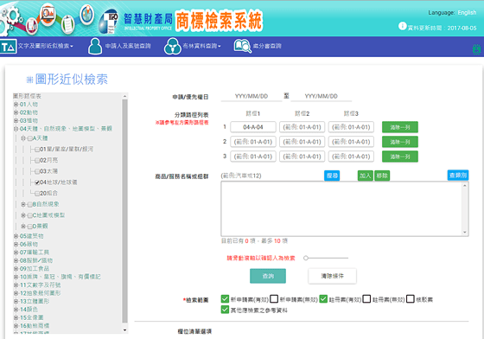
Task: Expand the 01人物 tree node
Action: tap(16, 105)
